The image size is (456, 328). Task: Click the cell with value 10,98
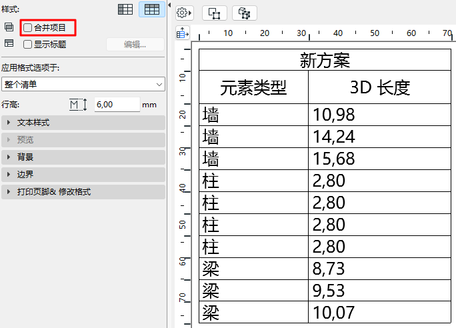point(380,115)
